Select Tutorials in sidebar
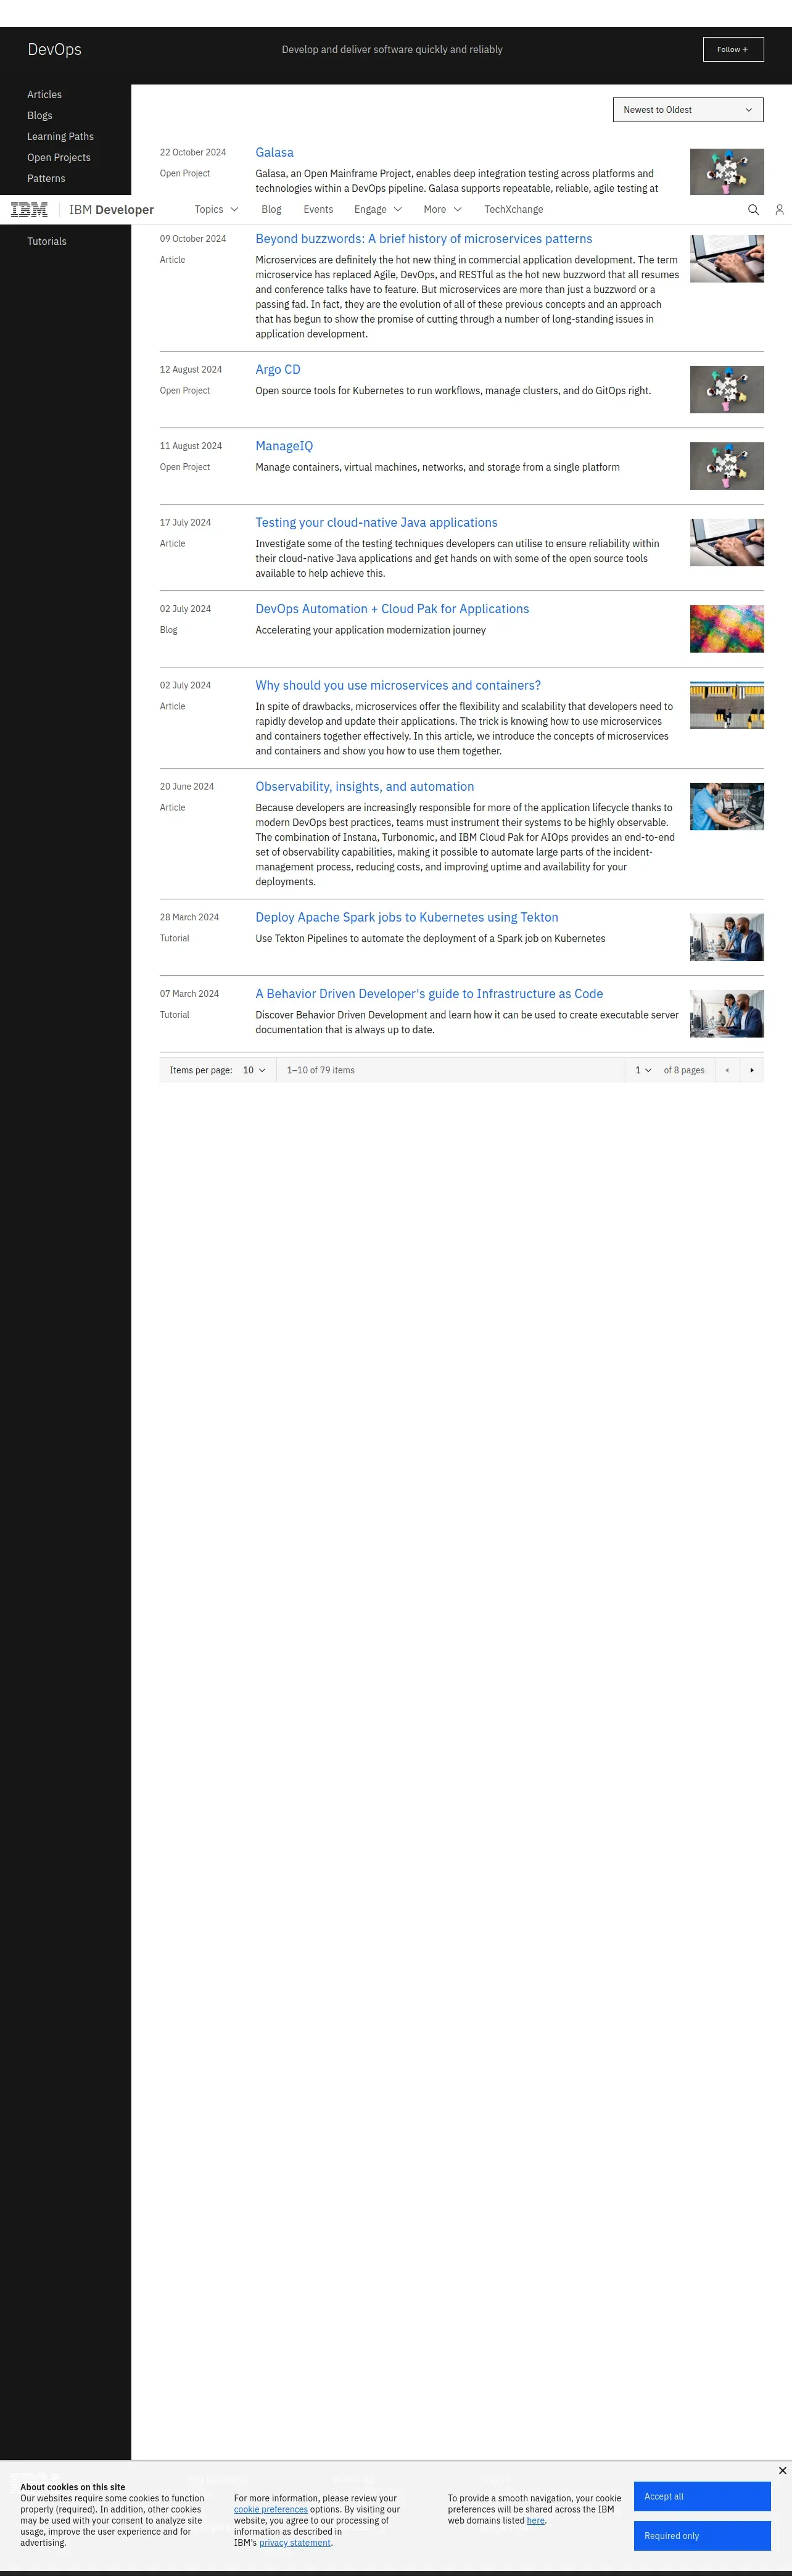Image resolution: width=792 pixels, height=2576 pixels. pos(47,242)
